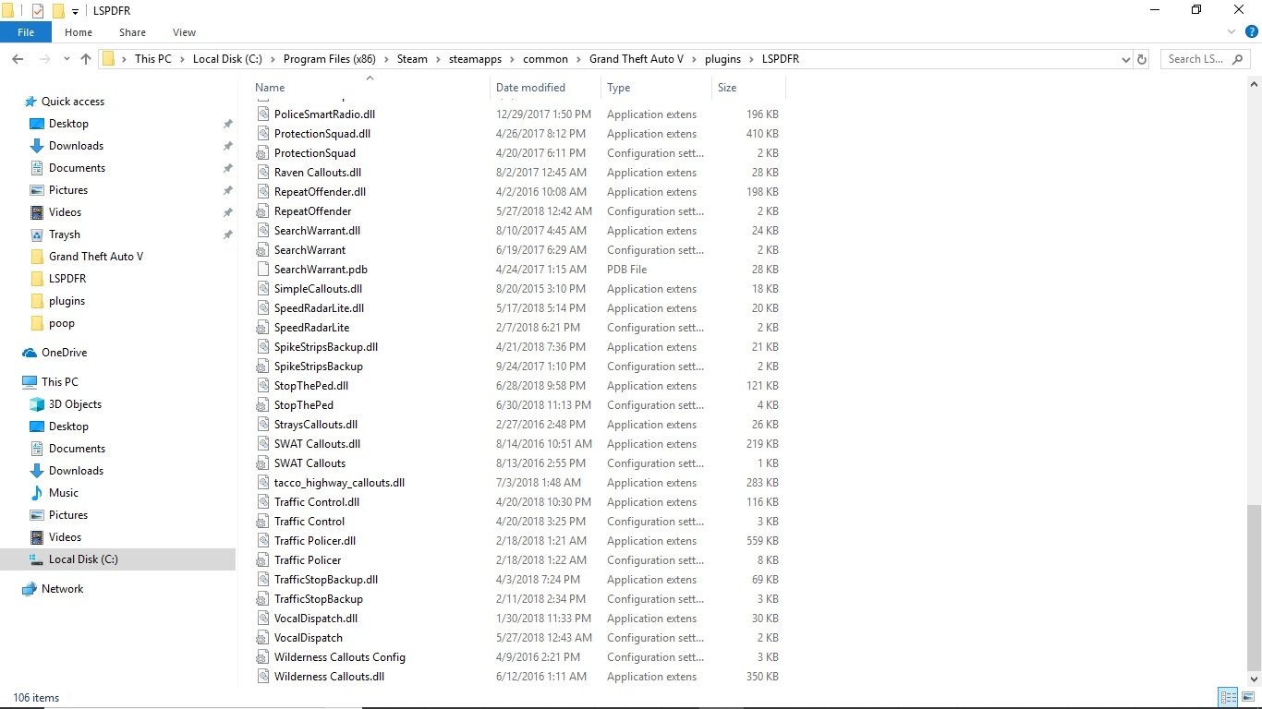Click the Properties quick access icon
This screenshot has width=1262, height=709.
click(38, 11)
